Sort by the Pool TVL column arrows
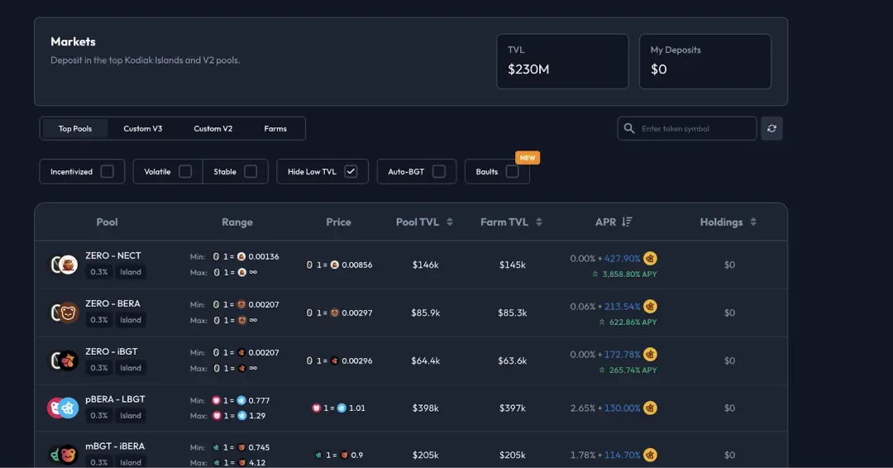 450,222
